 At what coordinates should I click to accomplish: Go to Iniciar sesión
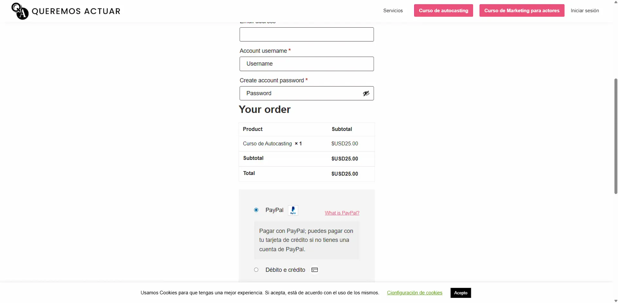(x=585, y=11)
